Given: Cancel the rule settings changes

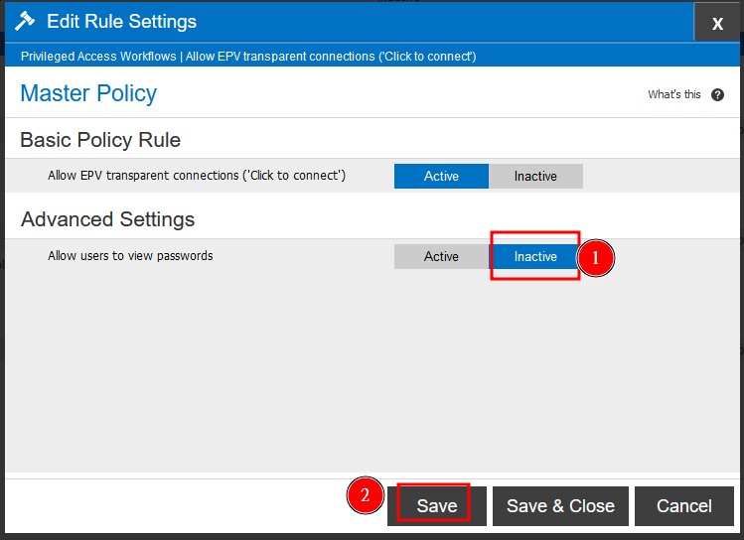Looking at the screenshot, I should 683,506.
